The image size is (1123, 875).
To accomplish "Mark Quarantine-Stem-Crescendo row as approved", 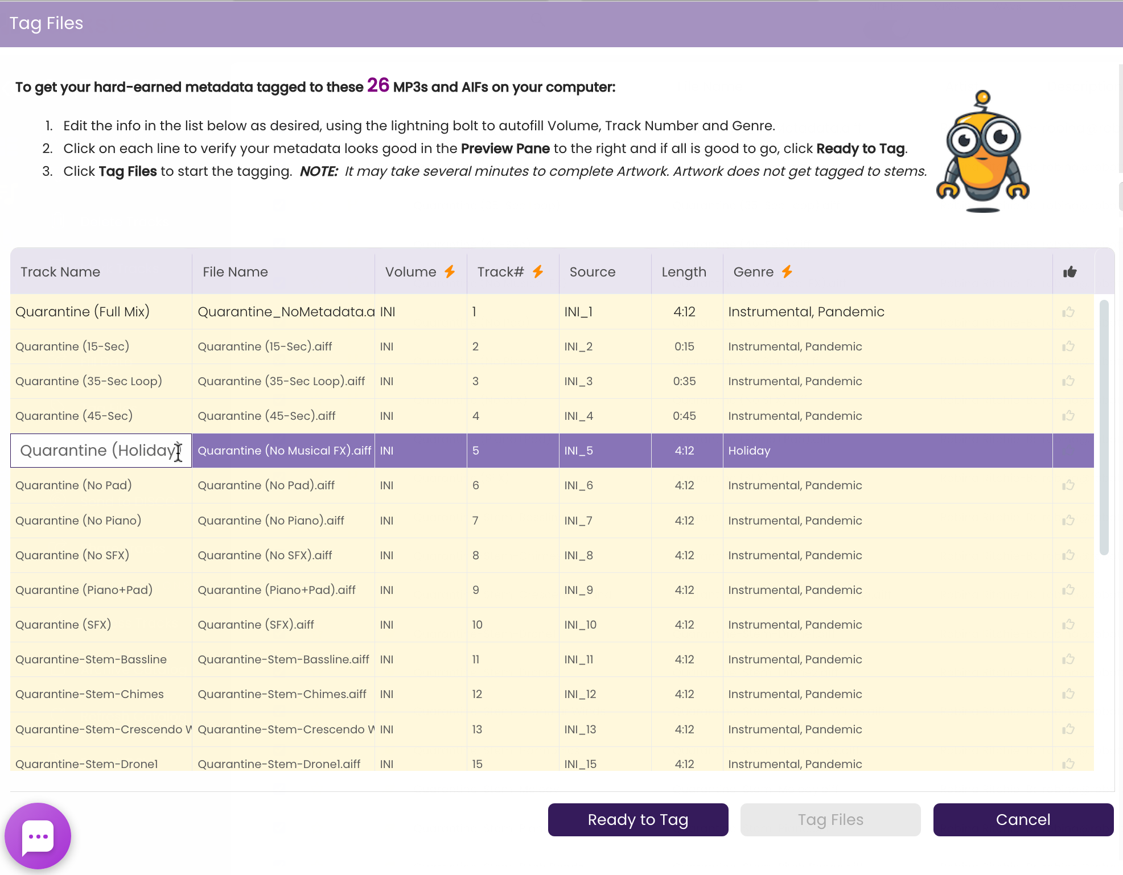I will [x=1068, y=729].
